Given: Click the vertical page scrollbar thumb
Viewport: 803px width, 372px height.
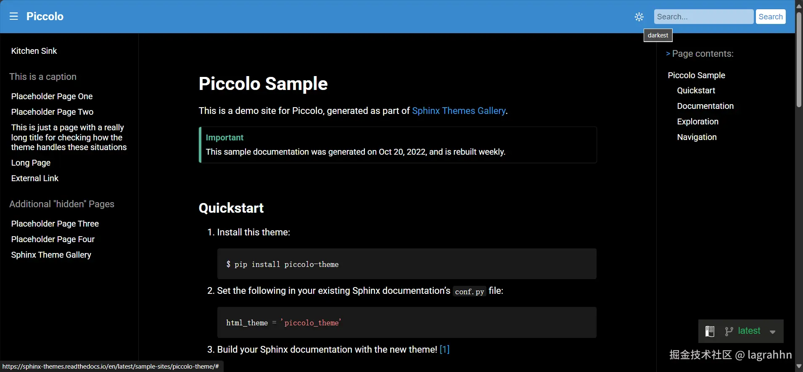Looking at the screenshot, I should [799, 59].
